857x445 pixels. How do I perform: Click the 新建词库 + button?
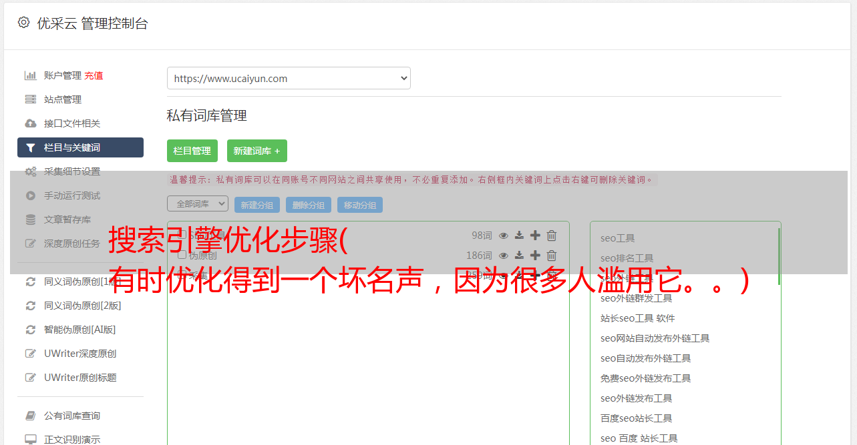point(257,151)
